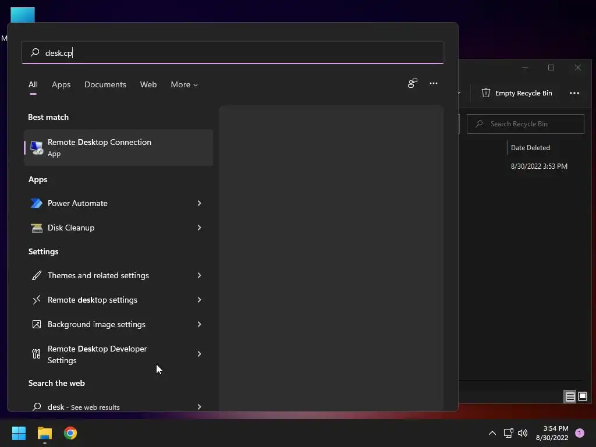Open Remote Desktop Developer Settings result
This screenshot has width=596, height=447.
click(118, 354)
